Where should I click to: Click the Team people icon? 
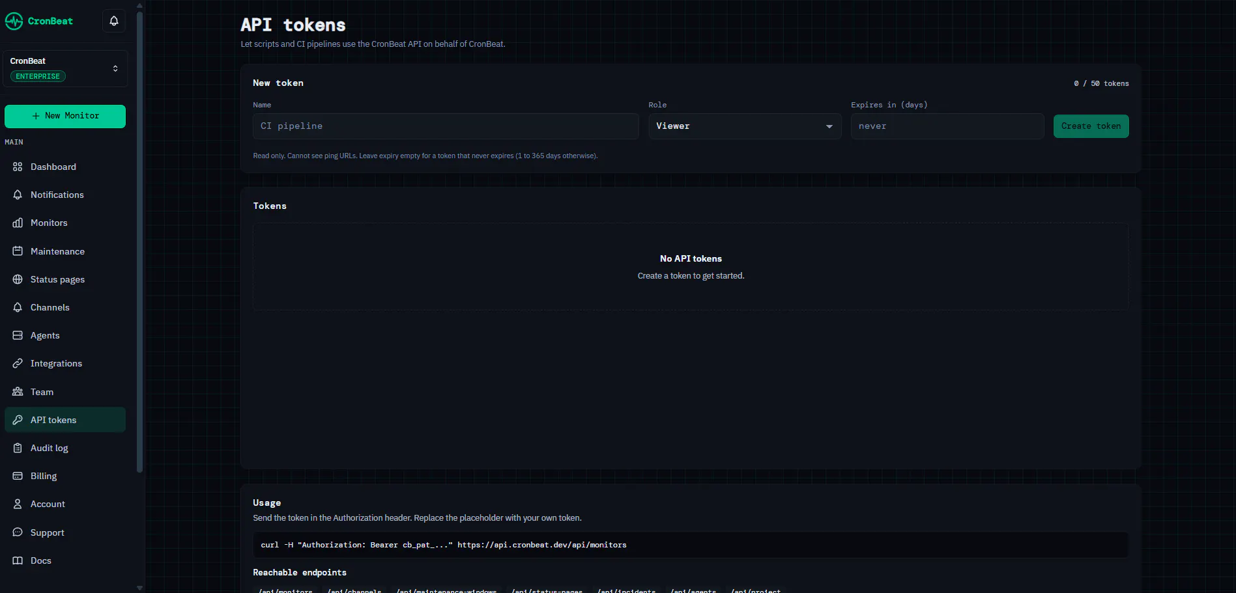18,392
